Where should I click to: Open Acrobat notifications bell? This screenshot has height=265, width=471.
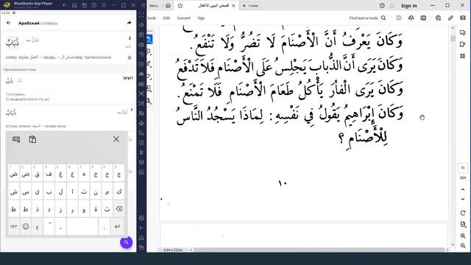point(392,5)
